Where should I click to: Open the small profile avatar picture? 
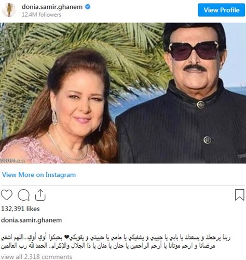pyautogui.click(x=9, y=10)
